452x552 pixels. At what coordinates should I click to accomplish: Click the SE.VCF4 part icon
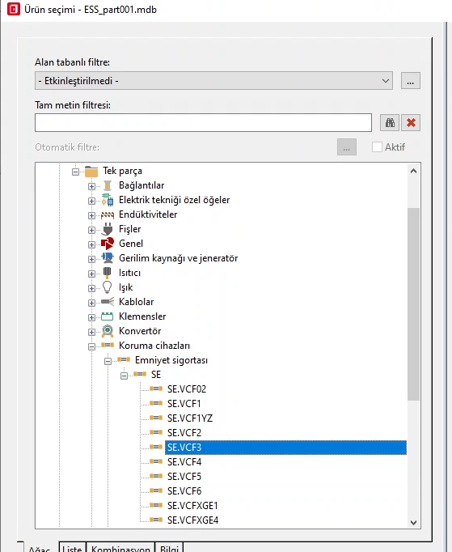tap(156, 461)
